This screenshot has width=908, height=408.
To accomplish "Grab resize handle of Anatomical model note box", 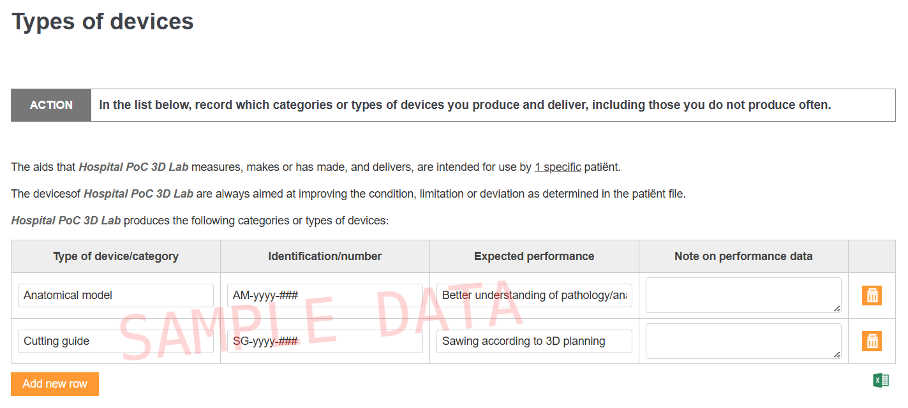I will coord(837,309).
